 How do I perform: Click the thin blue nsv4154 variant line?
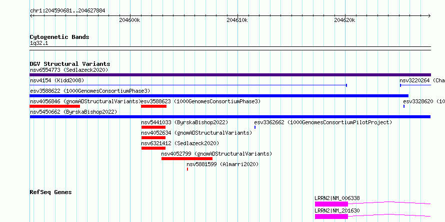pyautogui.click(x=188, y=85)
